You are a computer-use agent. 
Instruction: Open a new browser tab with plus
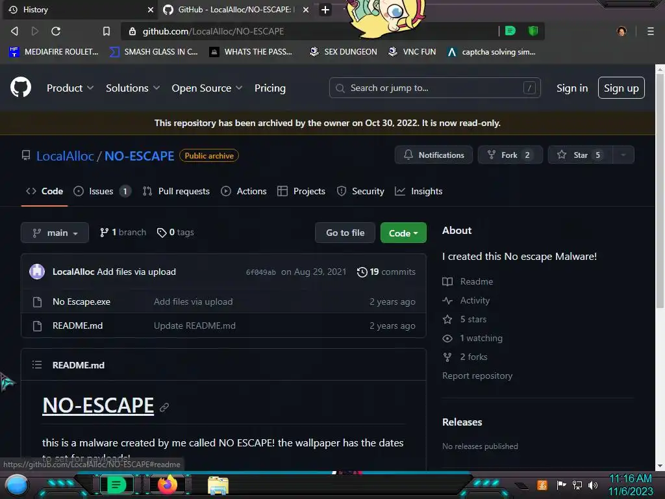(325, 9)
